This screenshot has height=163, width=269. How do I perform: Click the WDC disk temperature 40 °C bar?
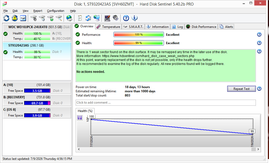point(37,39)
